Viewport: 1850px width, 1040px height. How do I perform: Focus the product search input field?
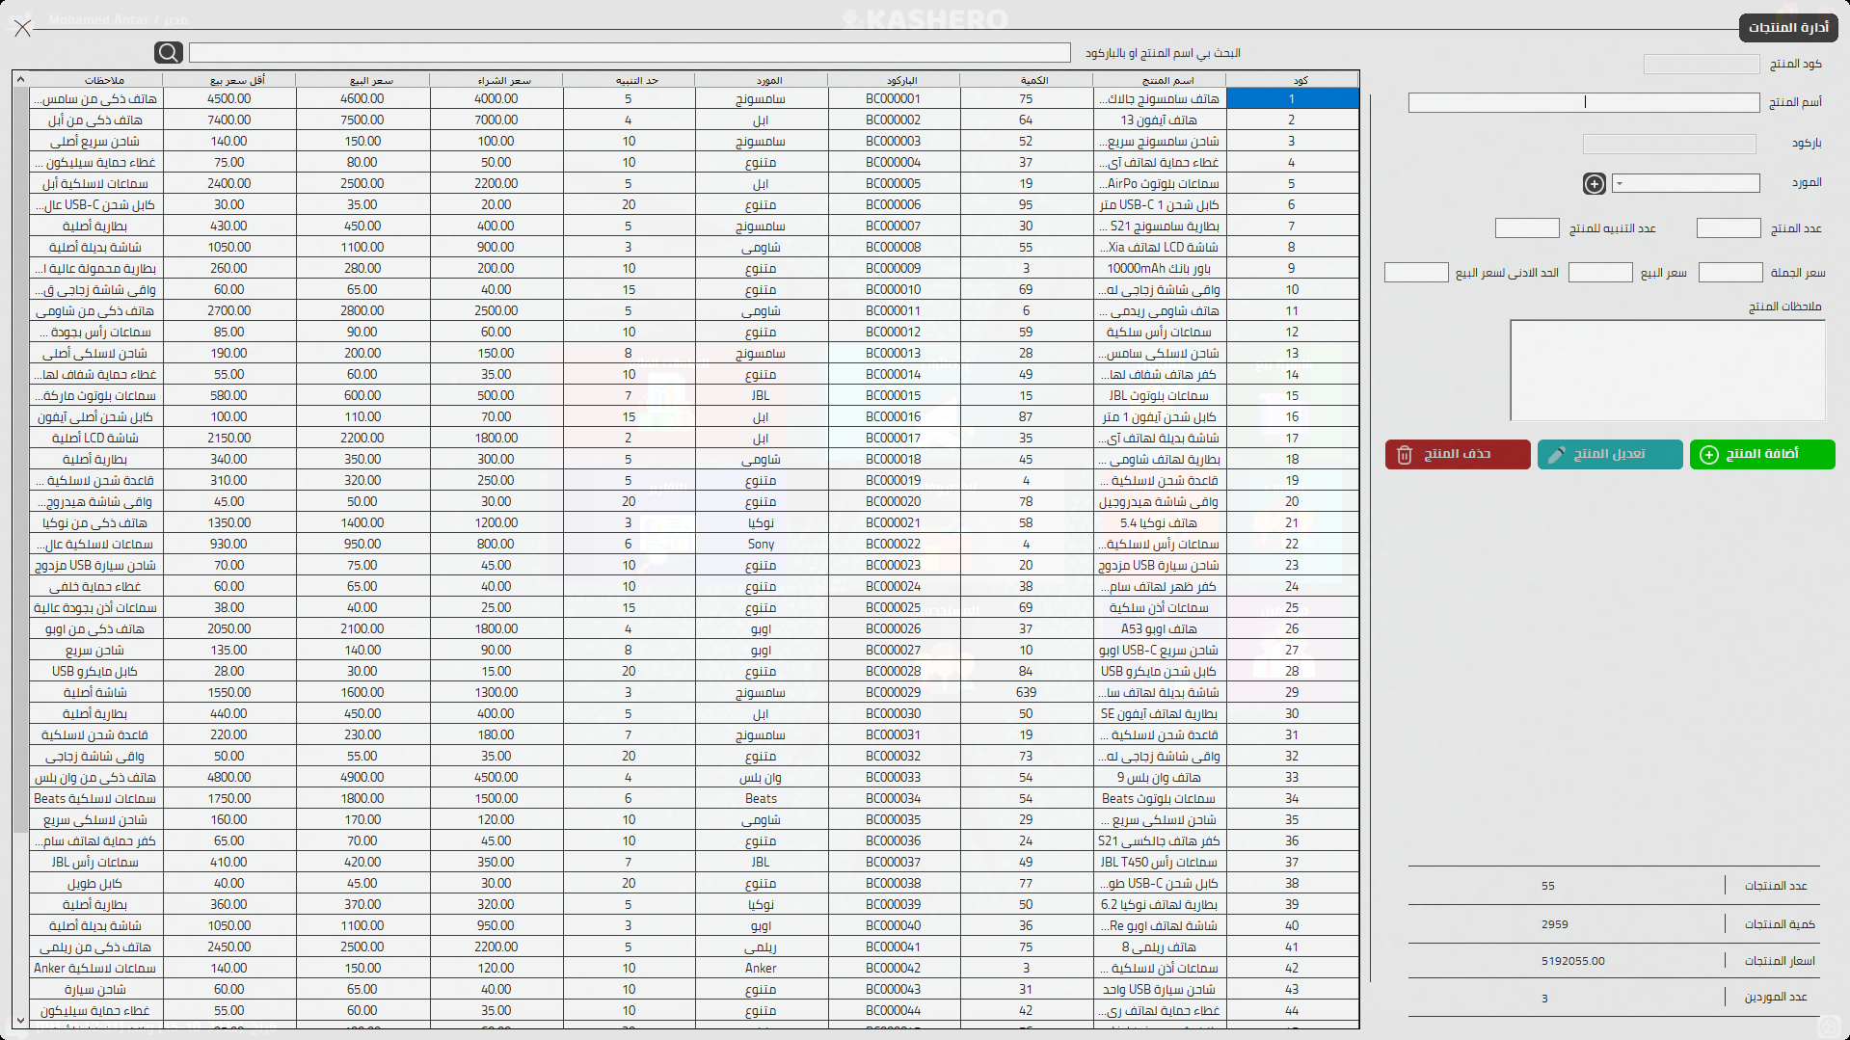click(630, 52)
